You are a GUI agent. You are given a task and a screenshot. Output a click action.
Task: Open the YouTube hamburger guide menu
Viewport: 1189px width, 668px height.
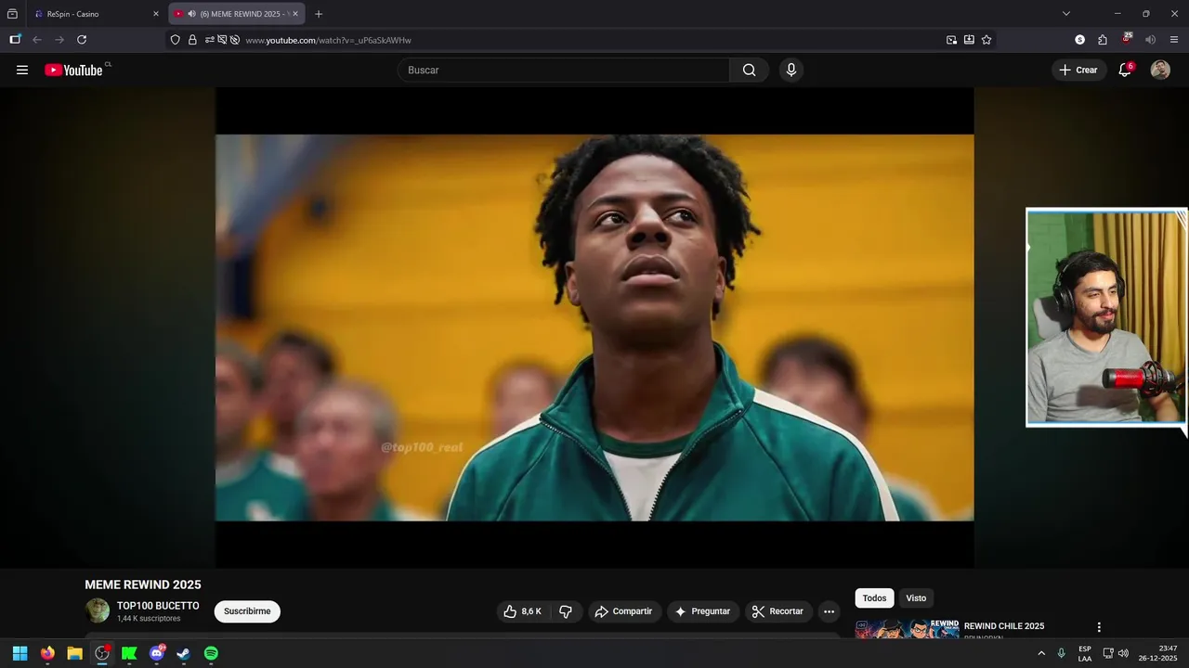click(22, 70)
